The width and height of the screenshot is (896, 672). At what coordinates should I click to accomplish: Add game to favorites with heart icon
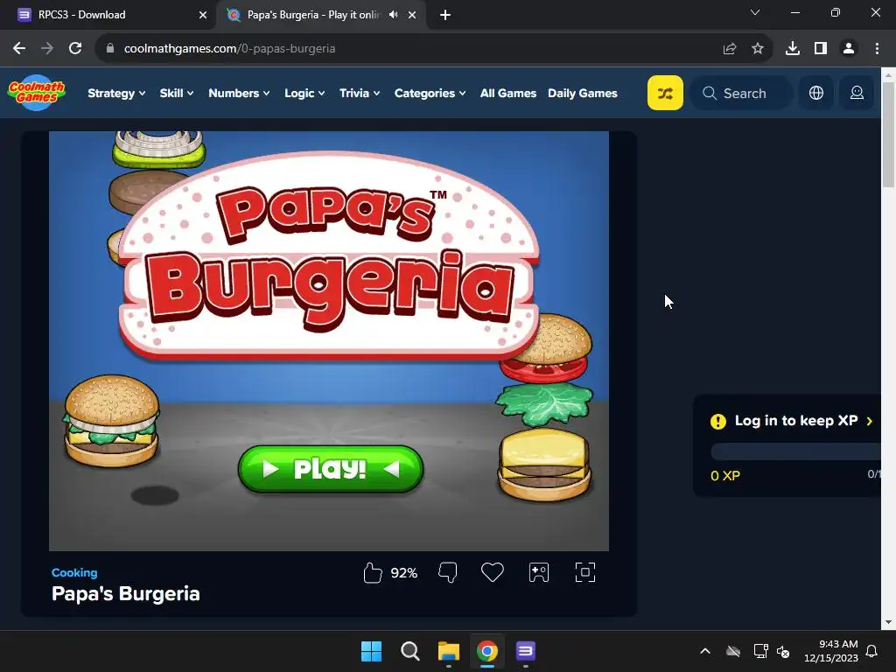[492, 572]
